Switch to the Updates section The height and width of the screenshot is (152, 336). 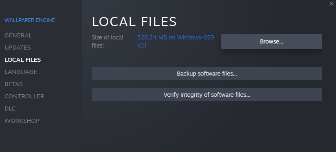pyautogui.click(x=18, y=48)
